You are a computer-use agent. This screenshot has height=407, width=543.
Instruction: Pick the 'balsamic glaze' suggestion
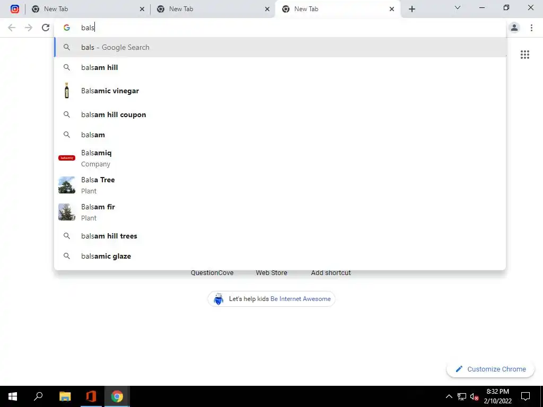[280, 256]
